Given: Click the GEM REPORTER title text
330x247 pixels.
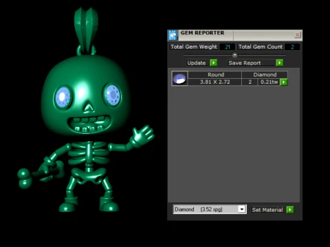Looking at the screenshot, I should point(202,33).
